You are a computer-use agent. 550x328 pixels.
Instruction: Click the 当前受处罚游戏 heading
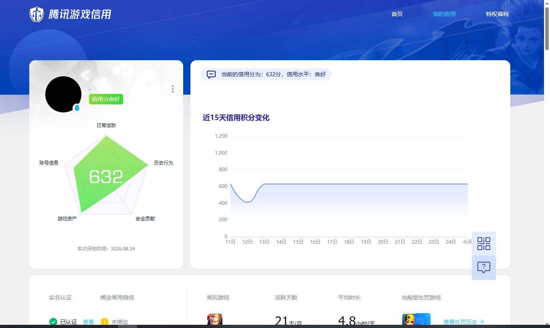(x=421, y=297)
